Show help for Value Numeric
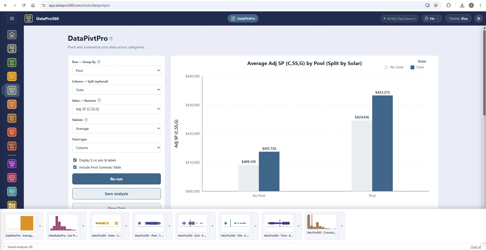This screenshot has width=486, height=250. point(99,100)
